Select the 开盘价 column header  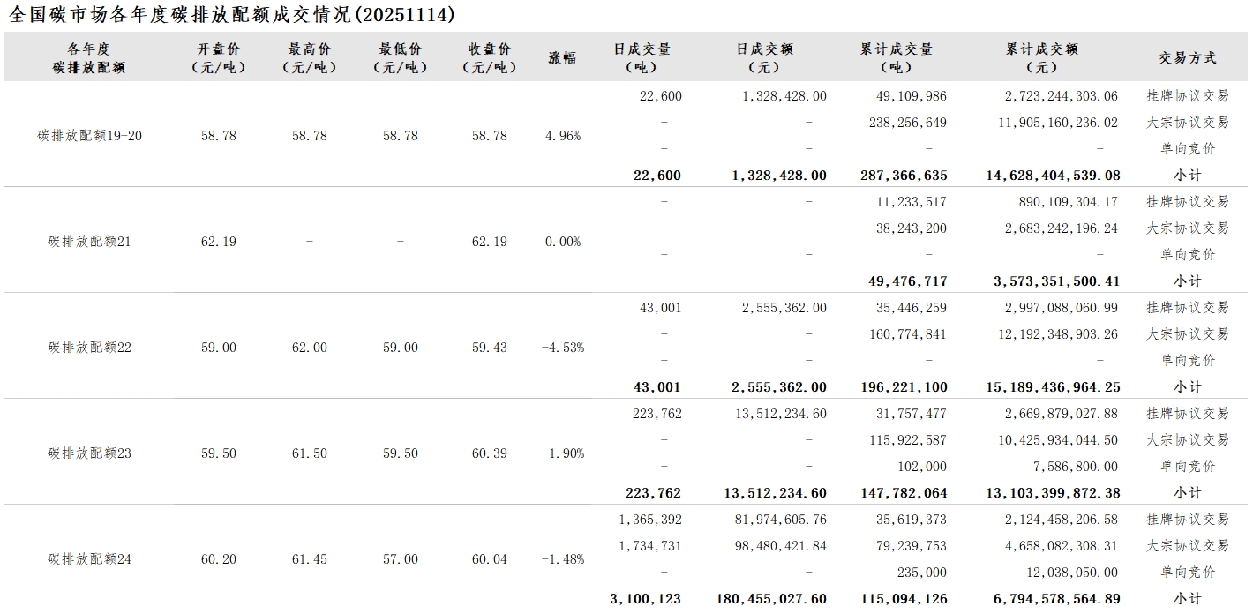pos(218,57)
